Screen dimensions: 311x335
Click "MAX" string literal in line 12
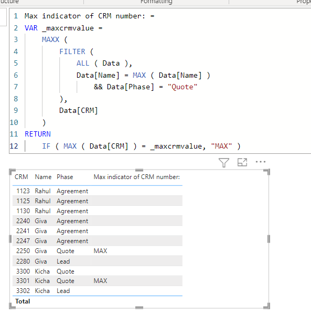point(221,146)
